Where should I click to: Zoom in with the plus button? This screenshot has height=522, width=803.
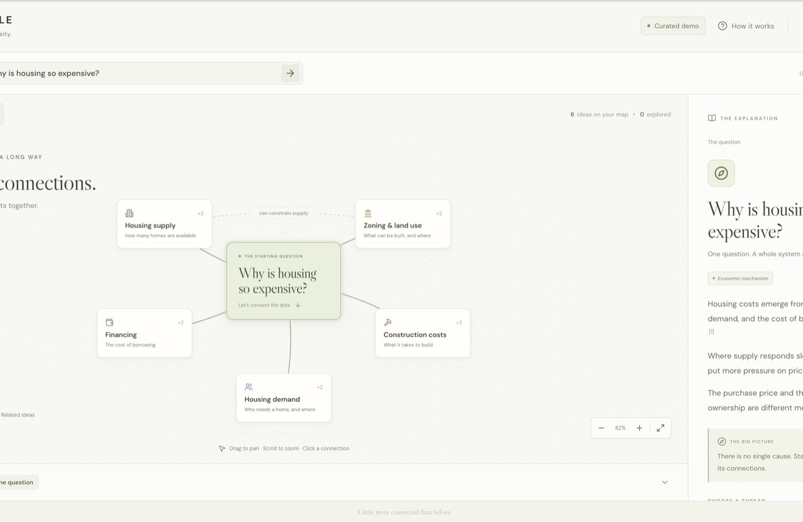point(639,428)
